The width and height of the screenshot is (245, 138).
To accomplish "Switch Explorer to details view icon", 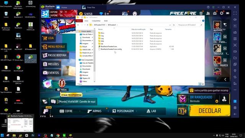I will coord(200,84).
